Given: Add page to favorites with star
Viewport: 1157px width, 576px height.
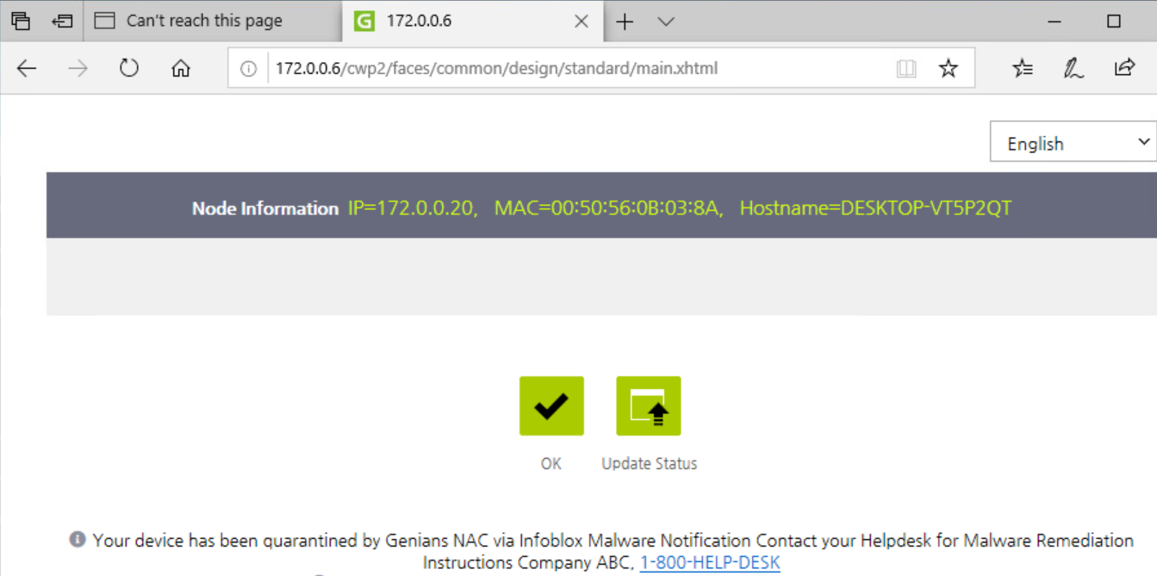Looking at the screenshot, I should coord(949,69).
